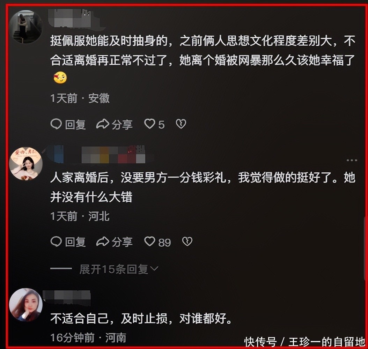368x349 pixels.
Task: Open avatar of the Hebei commenter
Action: click(25, 164)
